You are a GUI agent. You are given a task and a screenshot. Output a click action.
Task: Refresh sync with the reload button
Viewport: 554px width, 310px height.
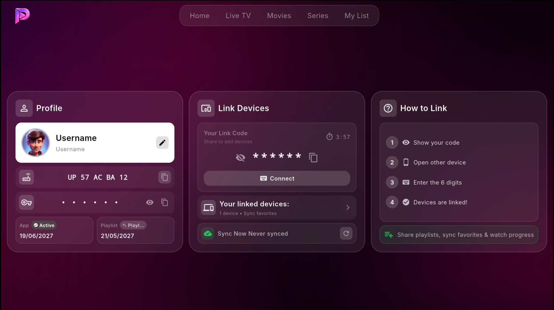346,234
